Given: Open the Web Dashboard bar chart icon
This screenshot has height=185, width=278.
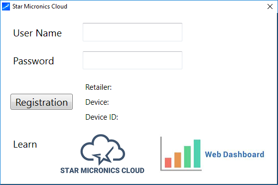Looking at the screenshot, I should pyautogui.click(x=181, y=154).
